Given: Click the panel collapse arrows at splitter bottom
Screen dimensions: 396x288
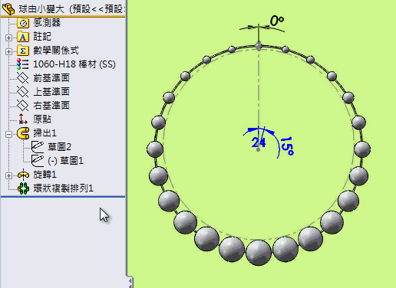Looking at the screenshot, I should point(130,282).
